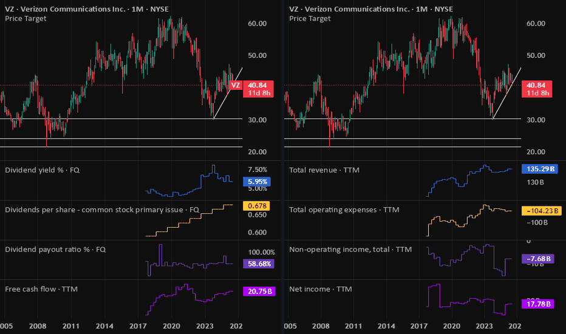Click 2020 on the left chart time axis
Image resolution: width=566 pixels, height=334 pixels.
[x=171, y=326]
